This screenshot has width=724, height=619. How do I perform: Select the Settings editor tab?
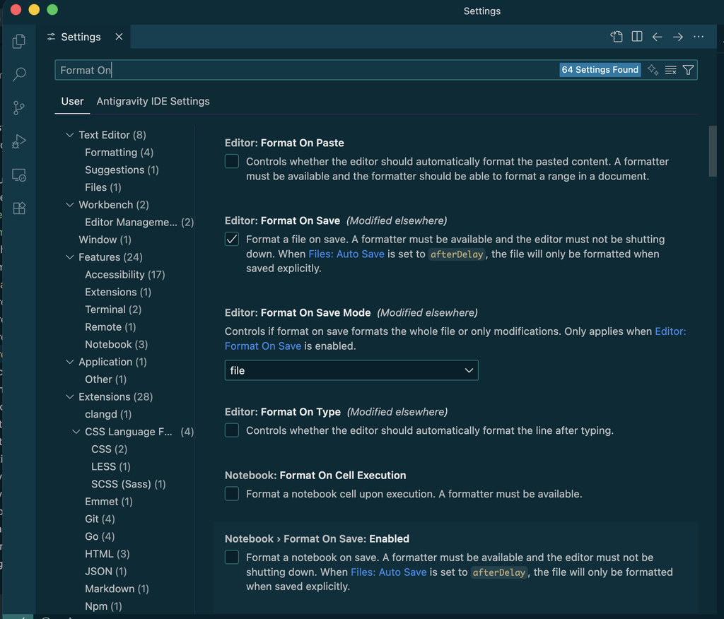click(81, 37)
